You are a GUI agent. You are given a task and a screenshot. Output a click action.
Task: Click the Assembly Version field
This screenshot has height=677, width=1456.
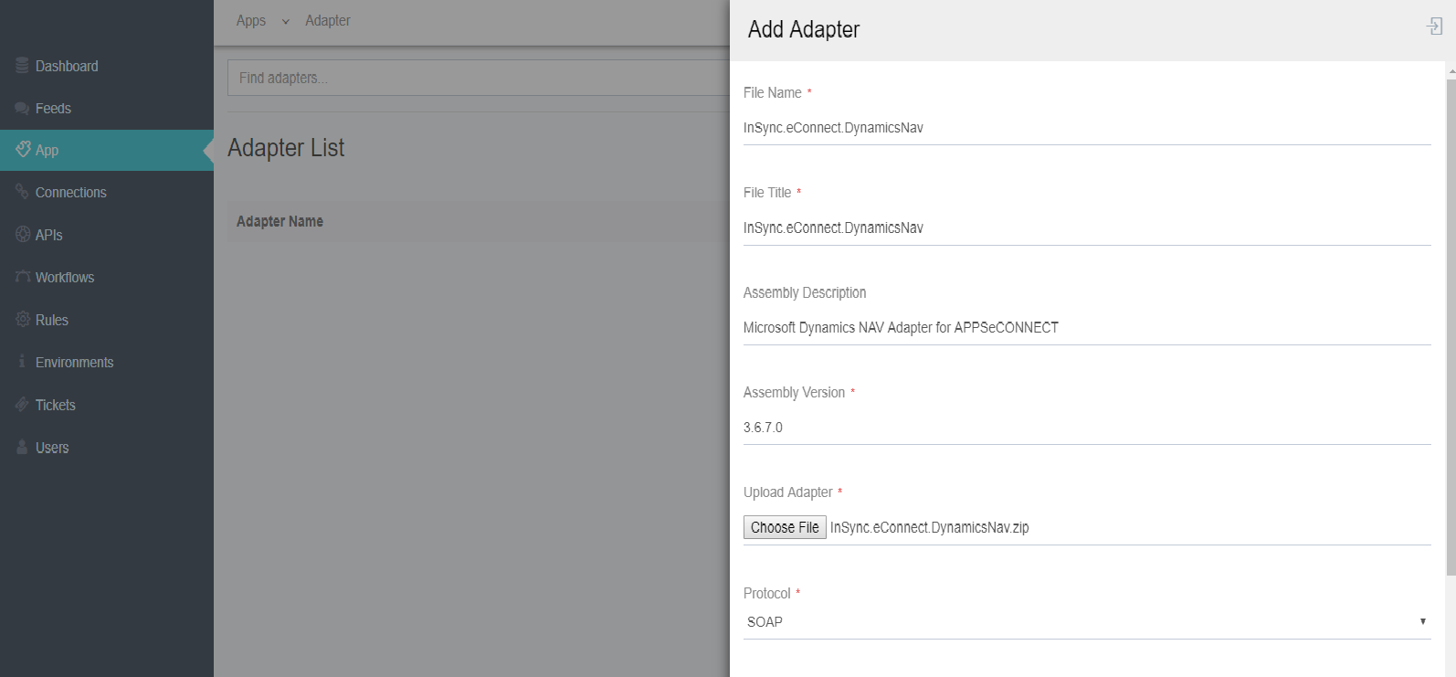[x=1087, y=427]
